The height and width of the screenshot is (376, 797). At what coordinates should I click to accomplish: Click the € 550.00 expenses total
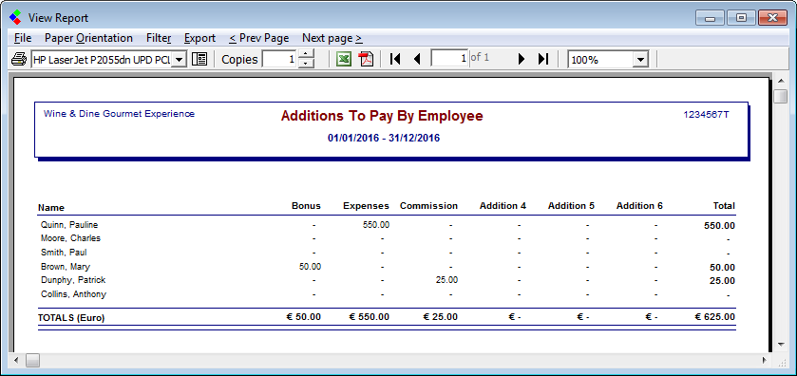tap(370, 317)
